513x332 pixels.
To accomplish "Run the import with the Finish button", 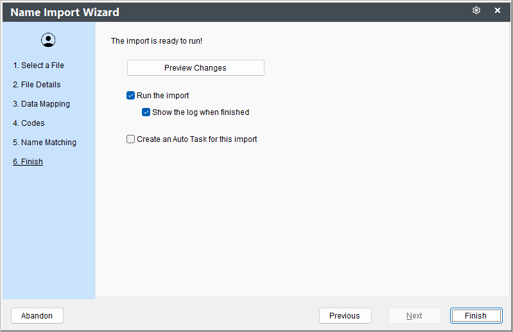I will (476, 316).
